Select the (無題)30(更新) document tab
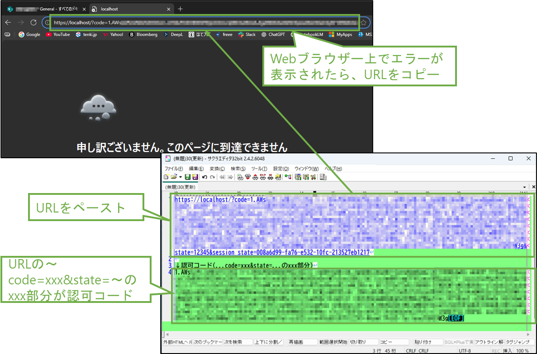This screenshot has height=354, width=537. click(x=180, y=187)
